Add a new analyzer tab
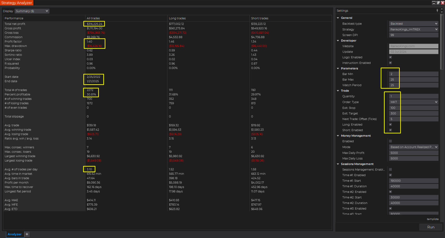The height and width of the screenshot is (238, 445). point(27,234)
